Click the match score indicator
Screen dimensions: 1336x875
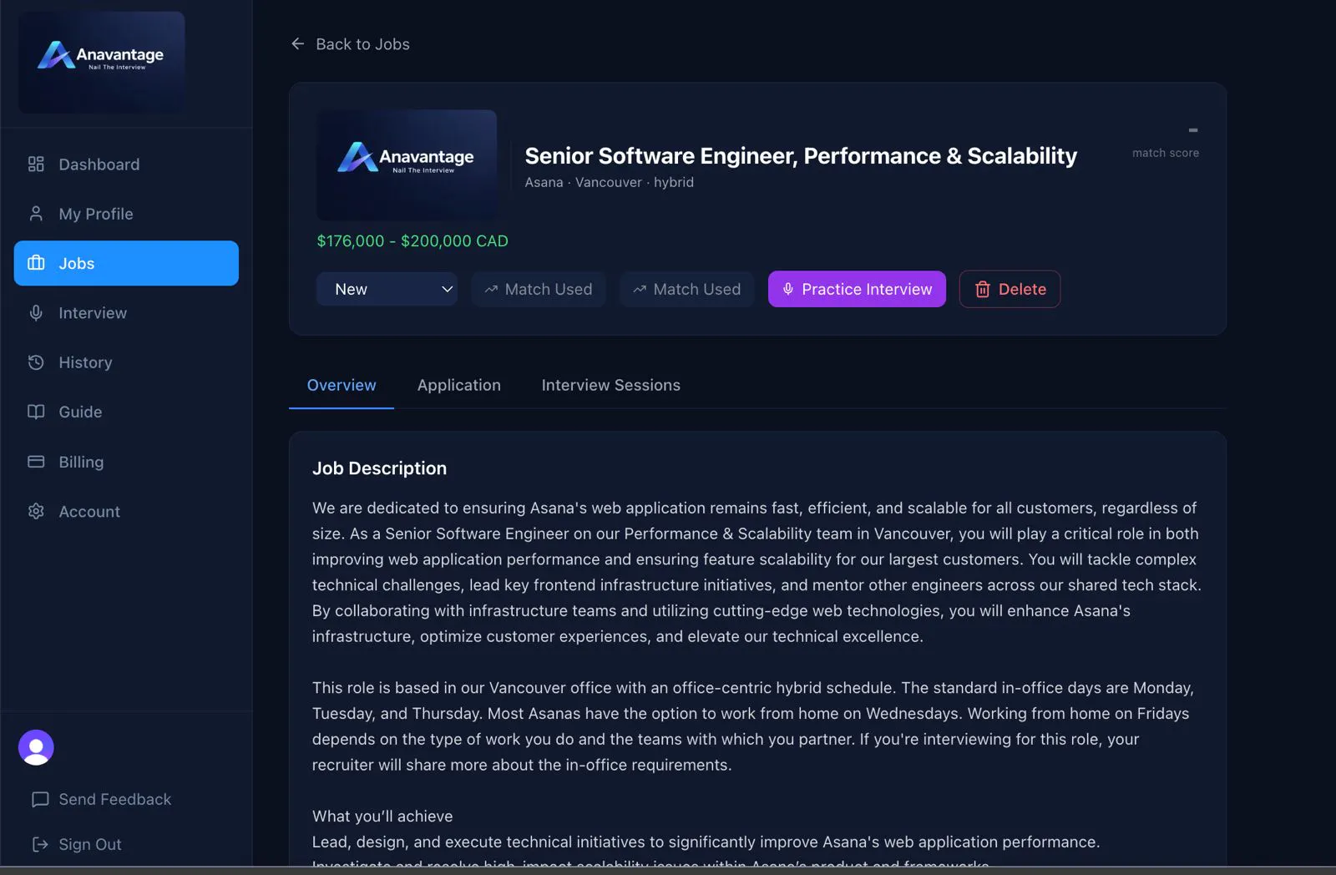[1166, 142]
